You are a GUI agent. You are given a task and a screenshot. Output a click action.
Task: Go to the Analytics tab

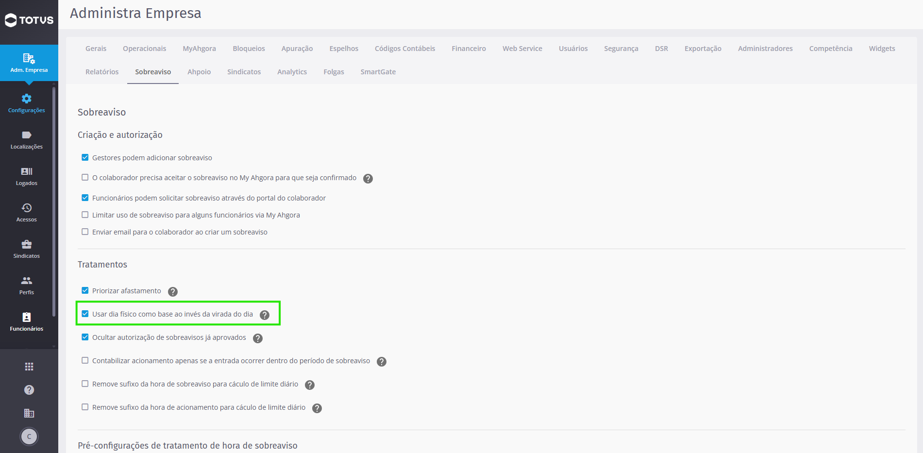(292, 72)
